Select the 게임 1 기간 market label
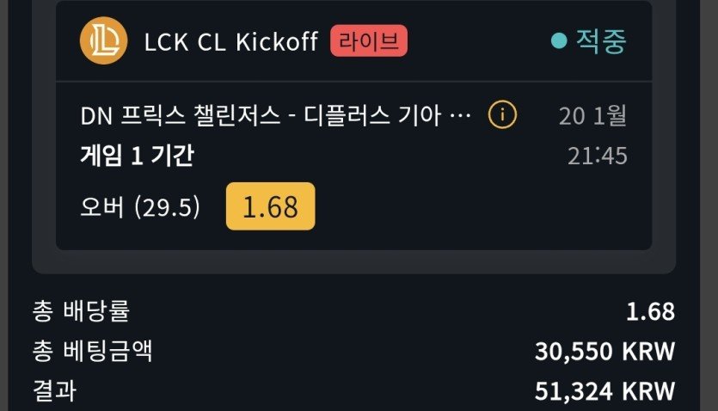This screenshot has height=411, width=718. tap(137, 156)
